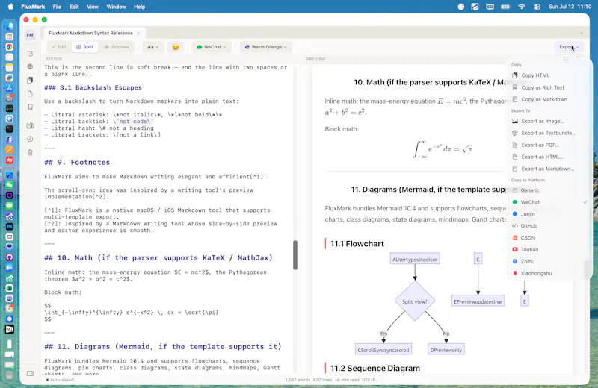Open the FluxMark app menu
This screenshot has height=388, width=598.
33,7
